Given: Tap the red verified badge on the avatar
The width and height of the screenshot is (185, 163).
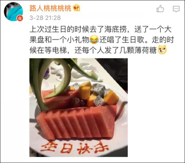Looking at the screenshot, I should [20, 18].
